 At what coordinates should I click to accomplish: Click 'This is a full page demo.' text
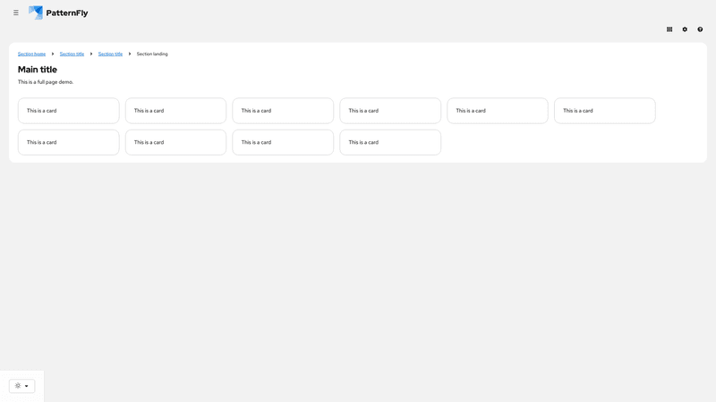(46, 82)
